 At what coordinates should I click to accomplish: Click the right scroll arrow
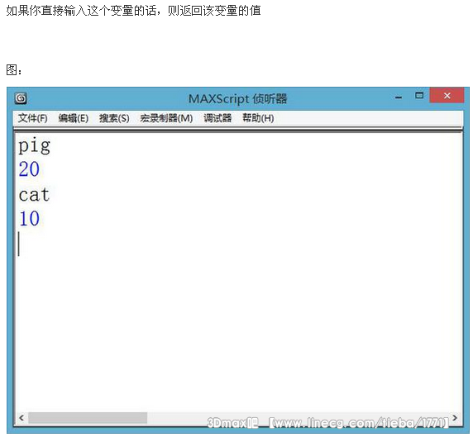click(x=455, y=418)
